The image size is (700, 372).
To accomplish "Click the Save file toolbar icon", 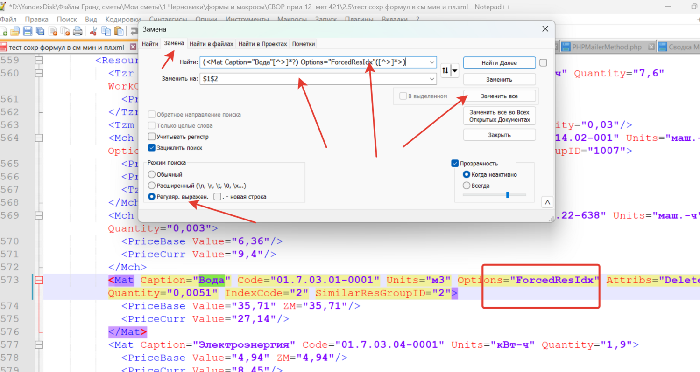I will (x=28, y=31).
